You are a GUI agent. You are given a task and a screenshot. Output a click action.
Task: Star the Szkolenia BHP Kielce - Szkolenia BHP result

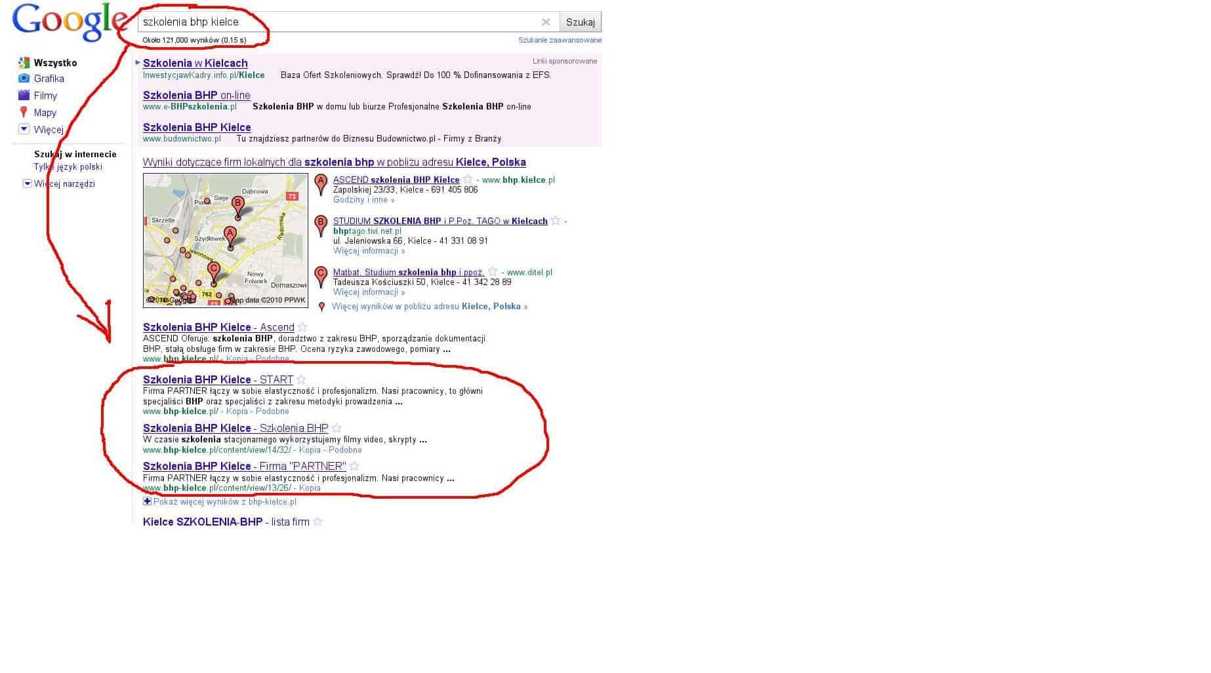[337, 428]
